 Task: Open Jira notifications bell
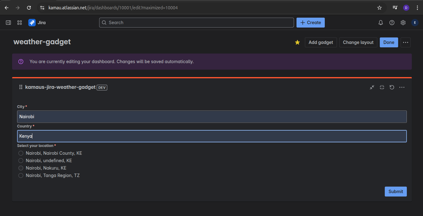coord(381,23)
